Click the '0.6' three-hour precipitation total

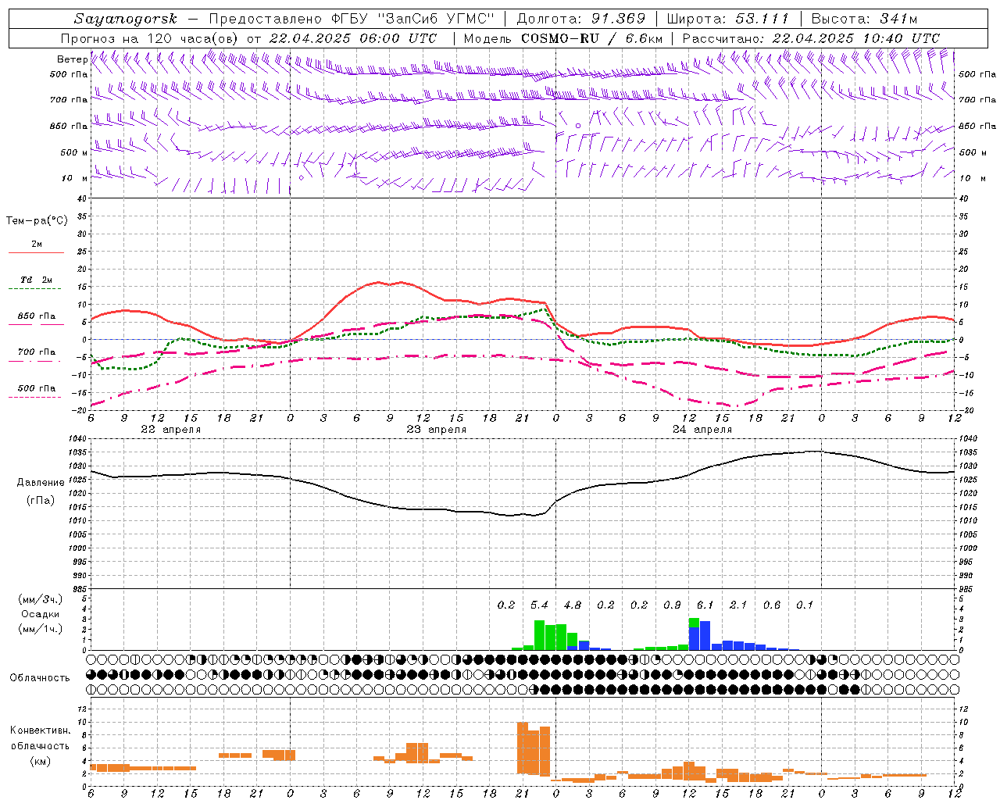click(772, 605)
